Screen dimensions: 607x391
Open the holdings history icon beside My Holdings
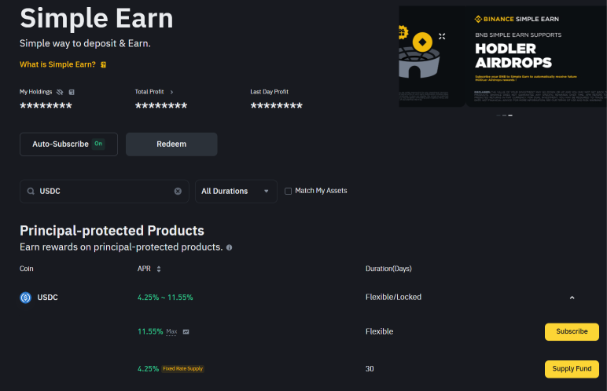pyautogui.click(x=72, y=92)
